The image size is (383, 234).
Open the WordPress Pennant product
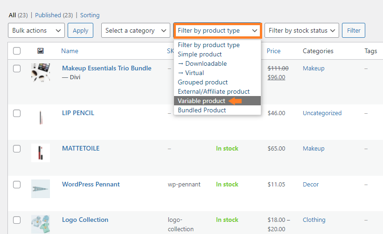pyautogui.click(x=91, y=184)
